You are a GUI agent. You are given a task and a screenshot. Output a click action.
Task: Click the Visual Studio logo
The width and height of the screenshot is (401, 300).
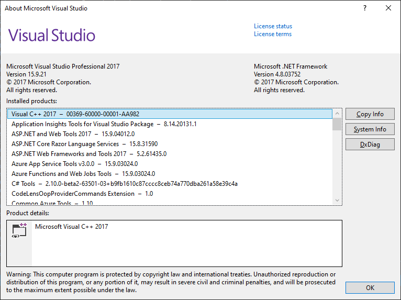click(x=52, y=35)
